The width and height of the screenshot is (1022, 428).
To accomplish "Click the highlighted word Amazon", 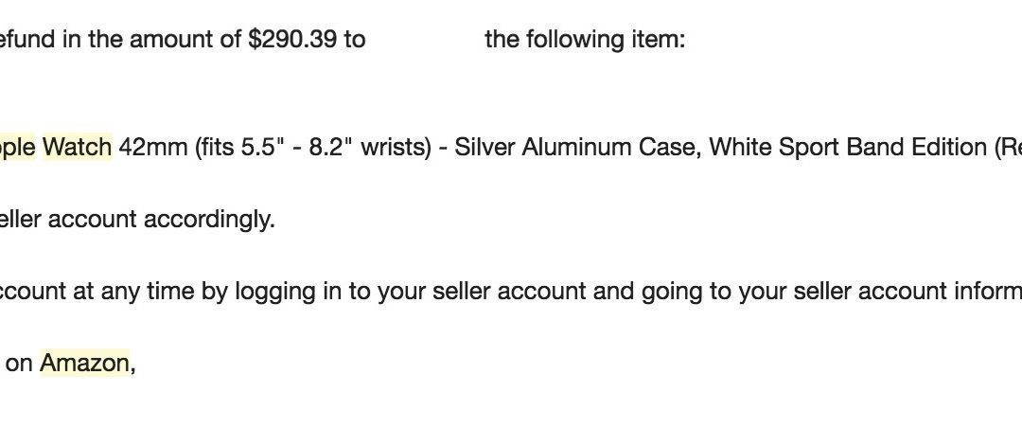I will [x=84, y=363].
